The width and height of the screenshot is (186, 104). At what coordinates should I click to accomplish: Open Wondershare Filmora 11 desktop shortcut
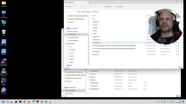tap(4, 72)
